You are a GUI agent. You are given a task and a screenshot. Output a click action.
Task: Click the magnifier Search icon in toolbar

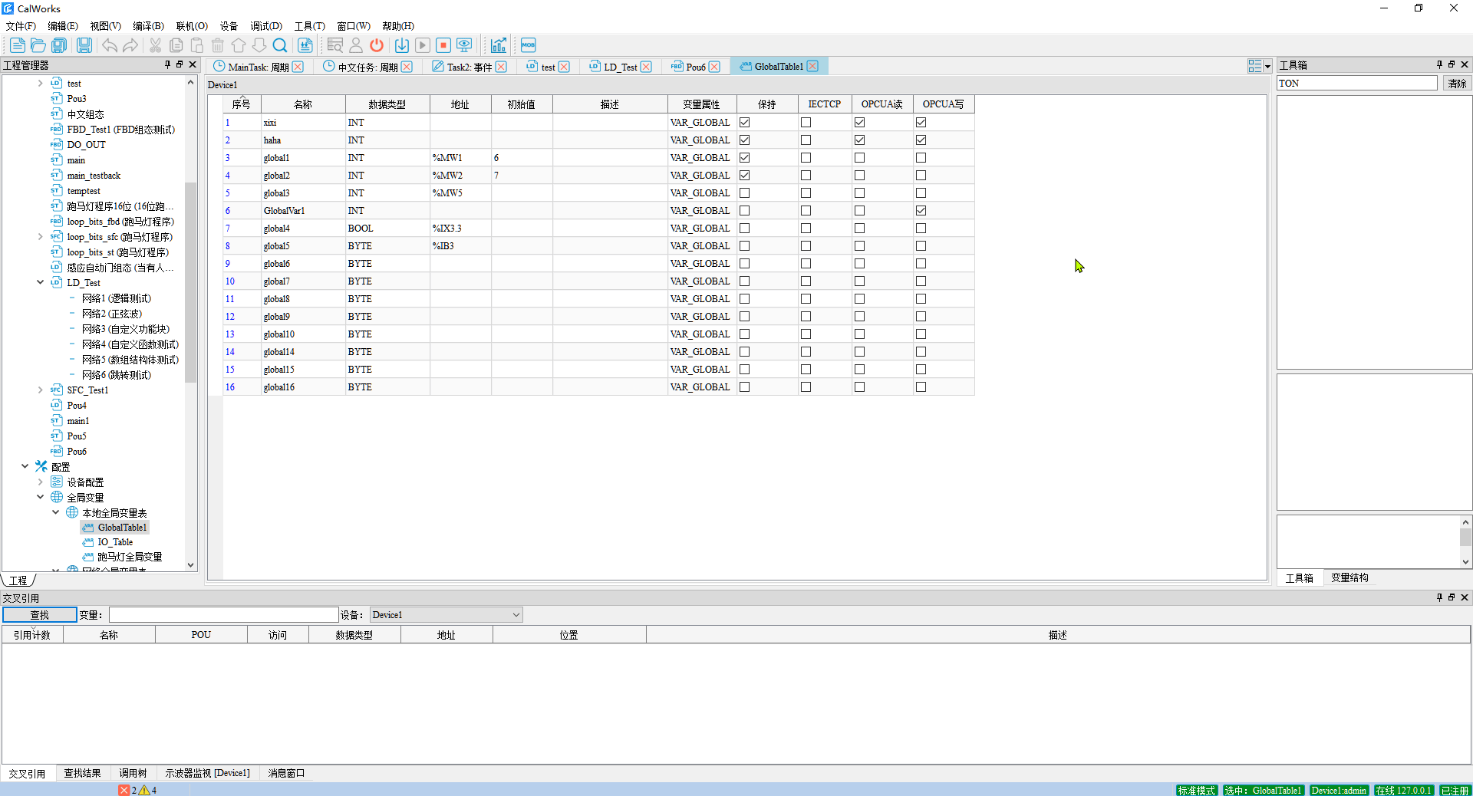pos(280,45)
